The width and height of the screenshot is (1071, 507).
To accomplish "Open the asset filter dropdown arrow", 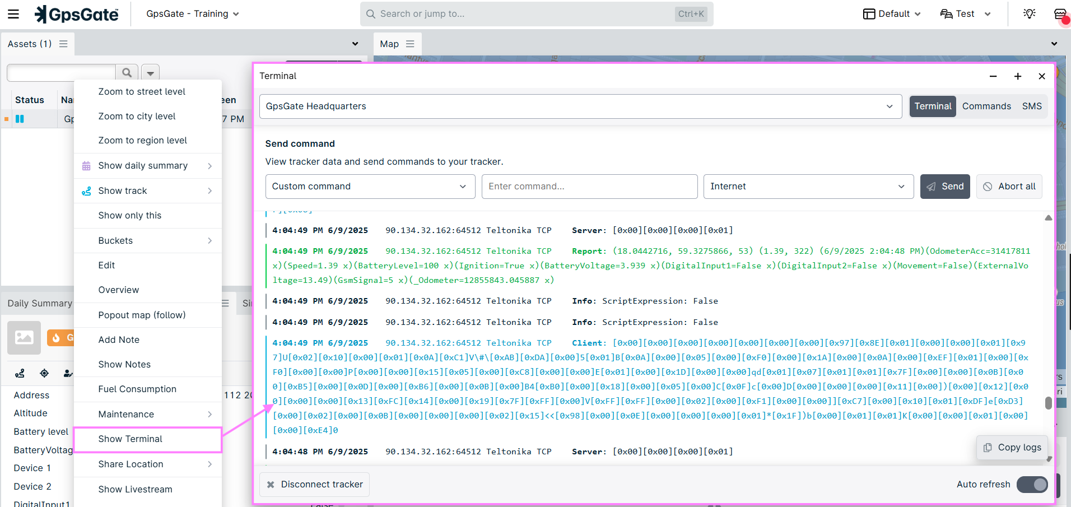I will [x=150, y=73].
